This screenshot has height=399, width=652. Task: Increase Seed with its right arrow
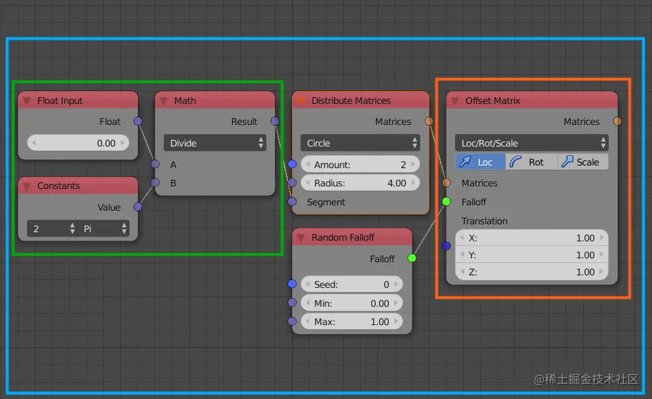(396, 284)
